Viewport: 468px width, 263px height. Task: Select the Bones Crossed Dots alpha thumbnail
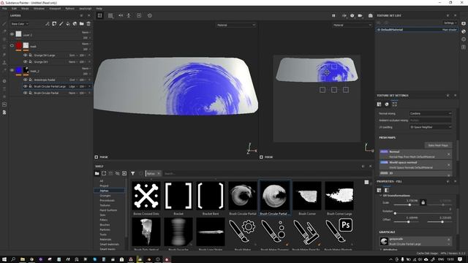146,196
